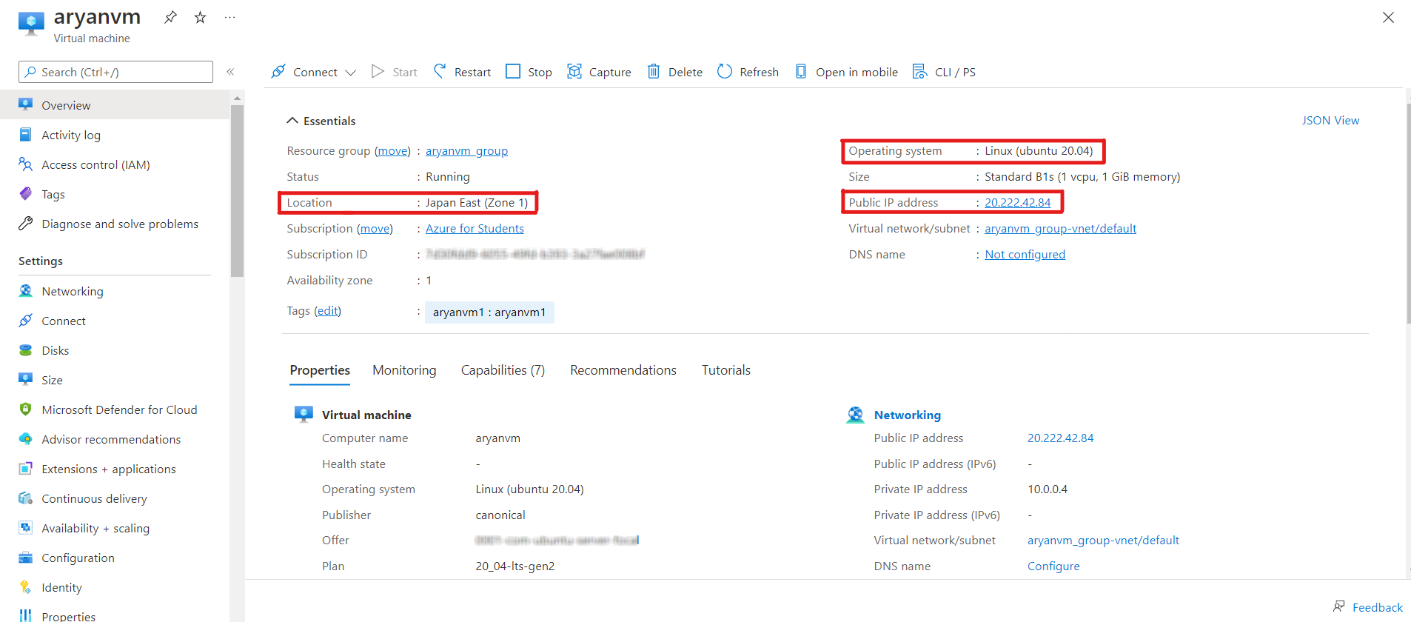Click the Connect plug icon in toolbar
The image size is (1411, 622).
[x=278, y=72]
